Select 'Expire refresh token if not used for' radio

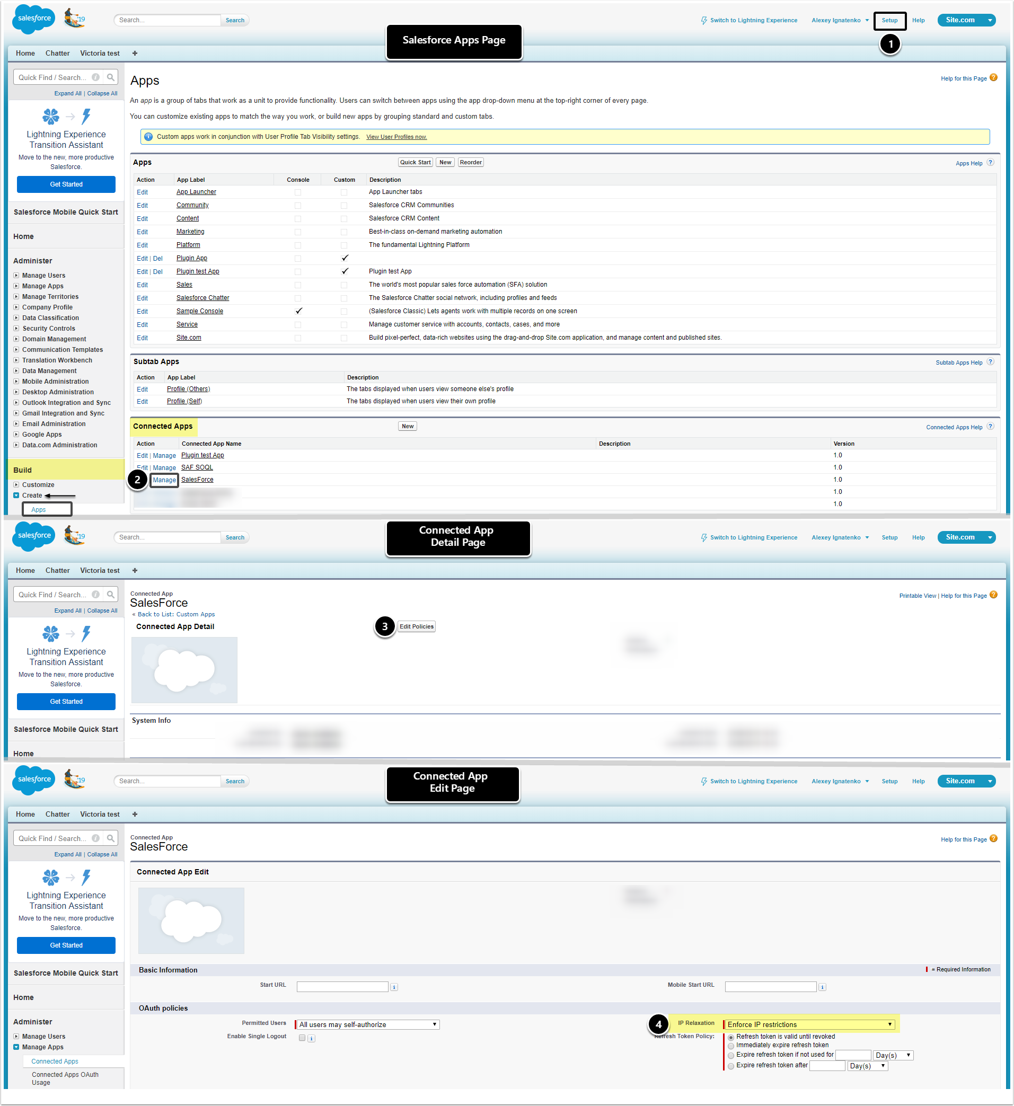click(x=731, y=1056)
